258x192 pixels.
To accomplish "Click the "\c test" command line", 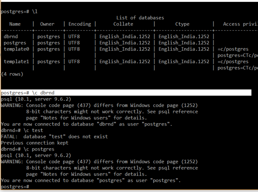I will point(22,130).
